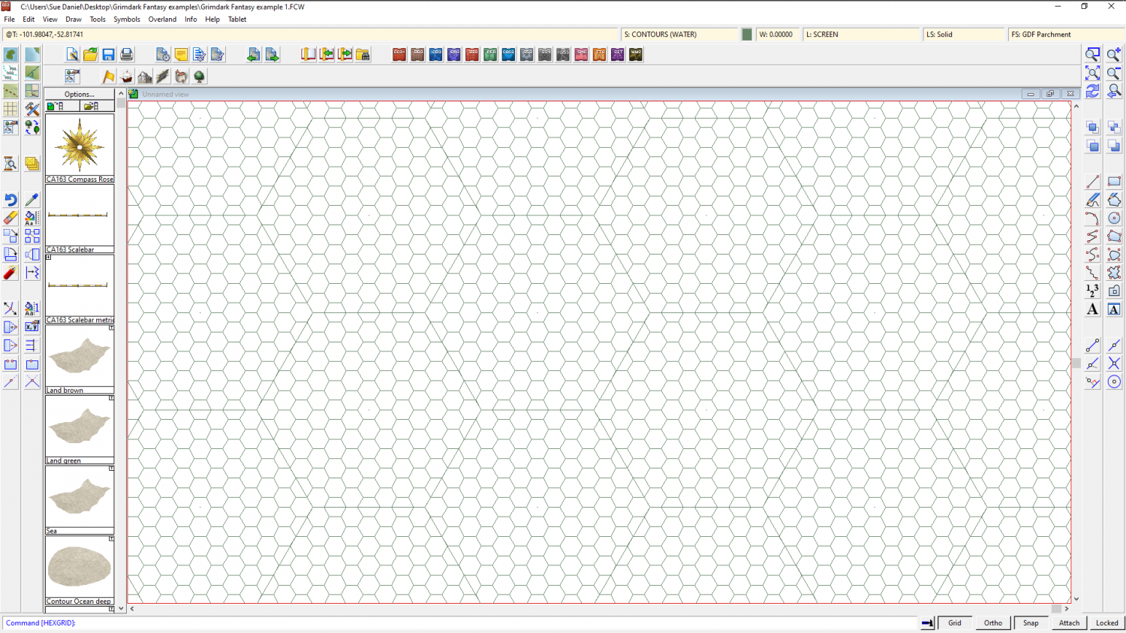
Task: Select the sailing ship symbols icon
Action: click(x=127, y=77)
